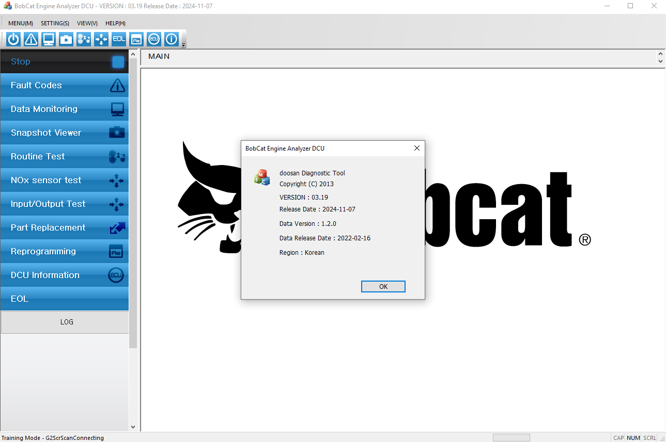
Task: Click "Region : Korean" text
Action: [x=302, y=253]
